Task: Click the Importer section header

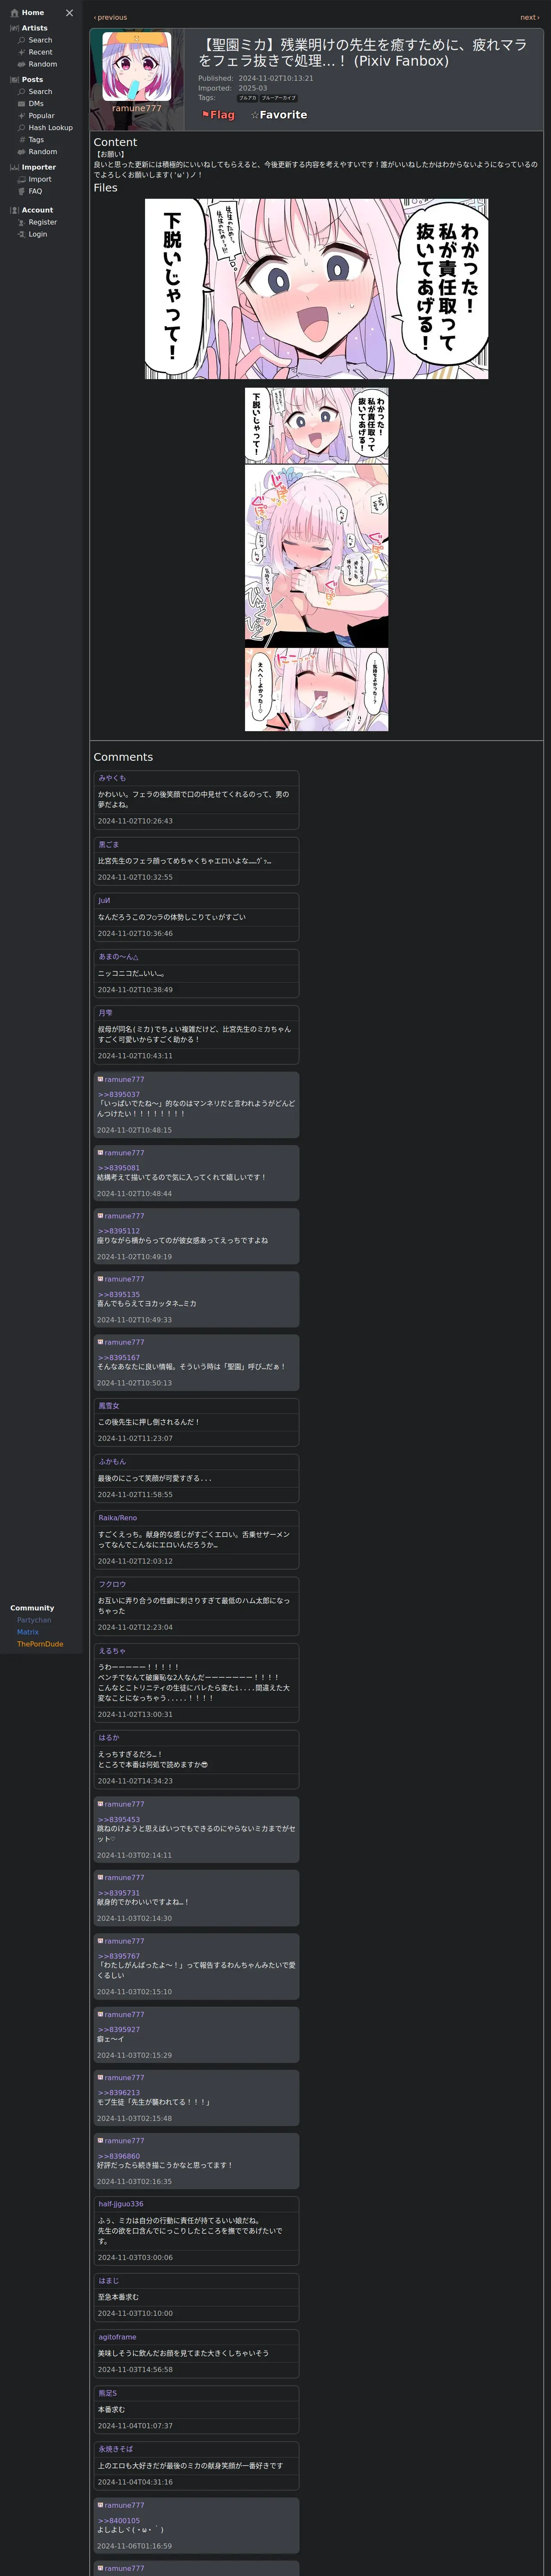Action: [x=39, y=167]
